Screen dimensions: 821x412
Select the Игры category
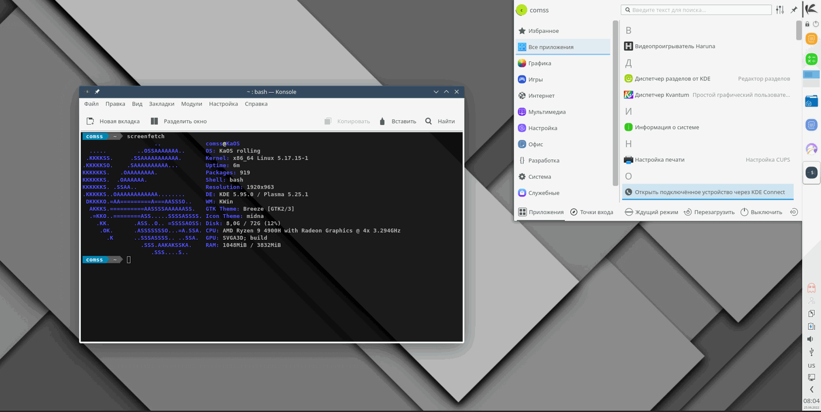click(x=563, y=79)
